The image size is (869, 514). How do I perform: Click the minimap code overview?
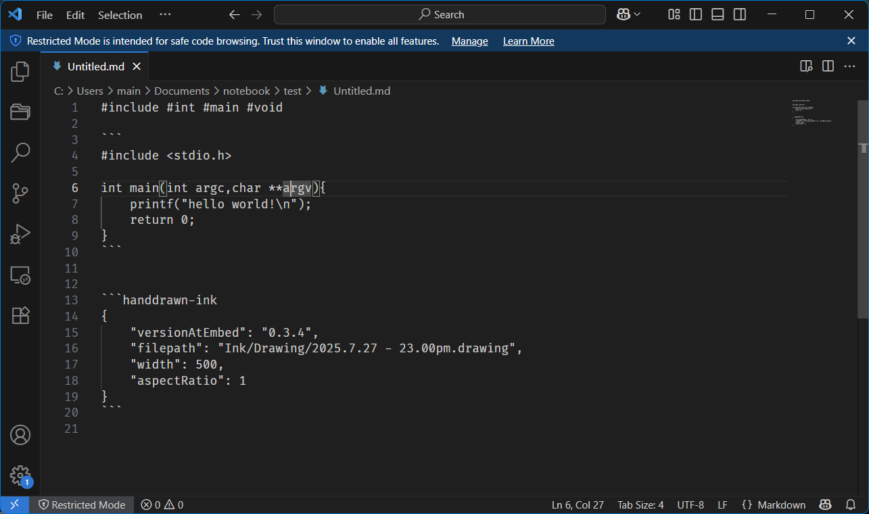pyautogui.click(x=814, y=115)
